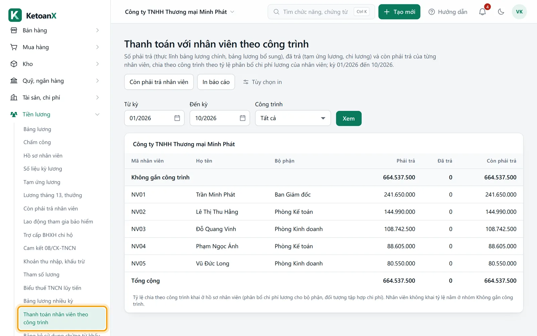This screenshot has width=537, height=336.
Task: Expand the Kho menu chevron
Action: [x=97, y=64]
